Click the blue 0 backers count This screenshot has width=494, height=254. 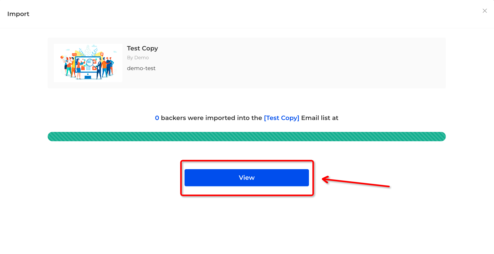coord(157,118)
